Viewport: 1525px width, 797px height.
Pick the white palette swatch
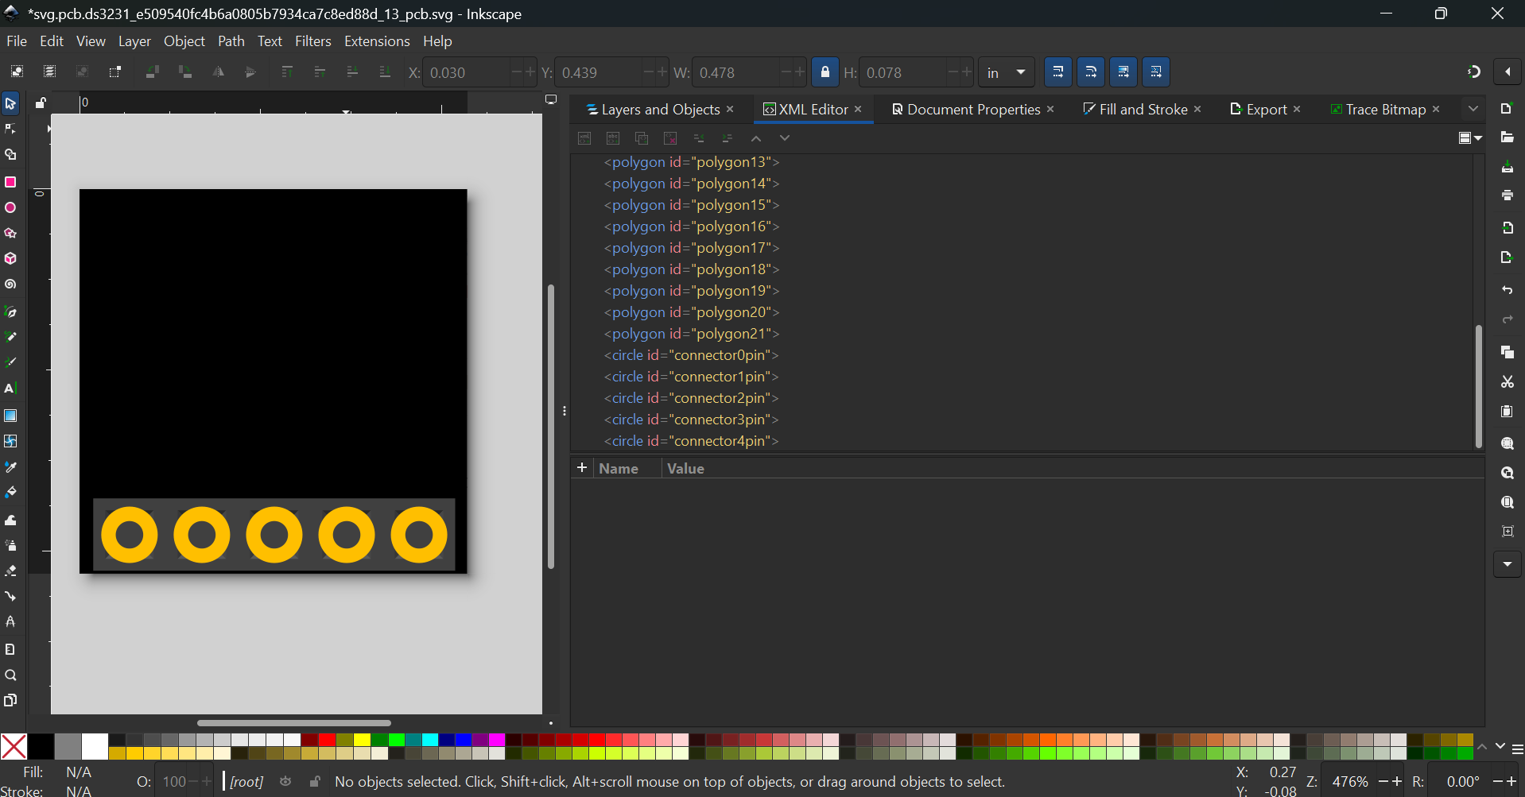pos(95,747)
